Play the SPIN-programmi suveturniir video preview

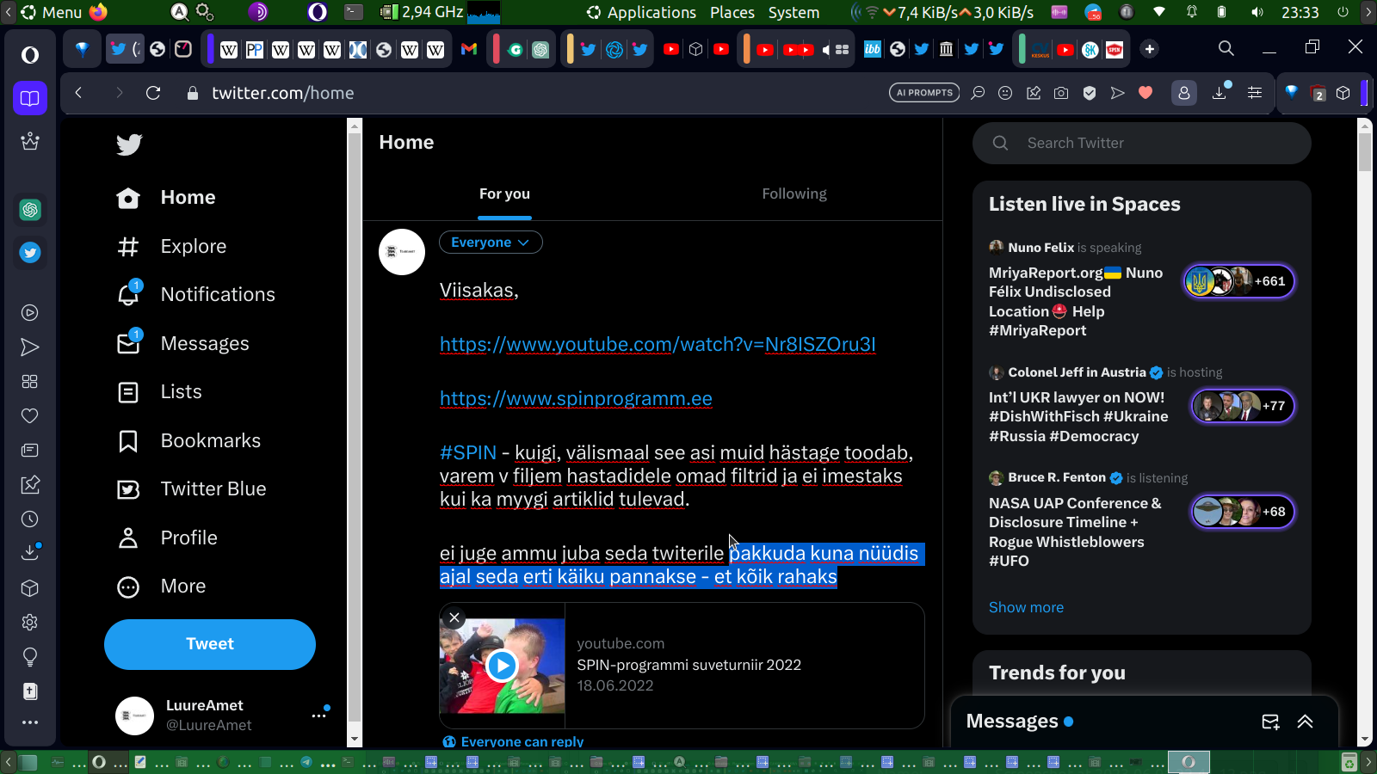502,666
